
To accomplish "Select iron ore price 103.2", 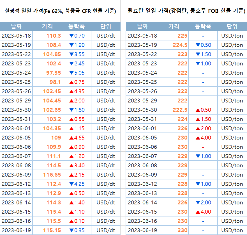I will [x=54, y=119].
